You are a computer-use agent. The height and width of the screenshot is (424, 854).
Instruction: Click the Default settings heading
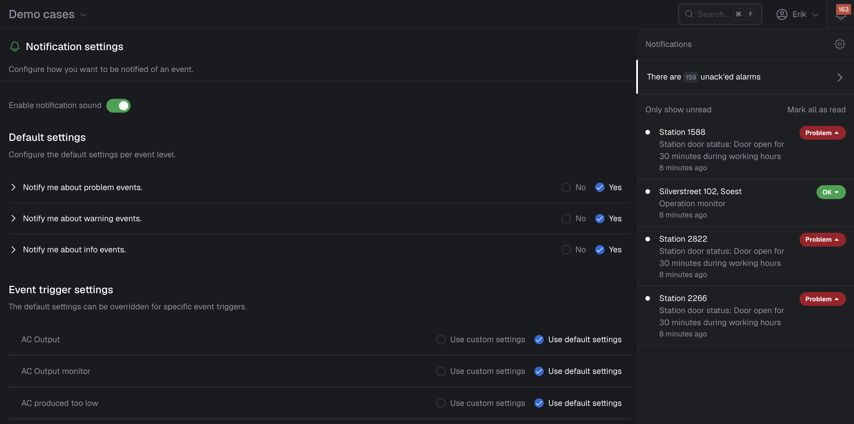pos(47,137)
